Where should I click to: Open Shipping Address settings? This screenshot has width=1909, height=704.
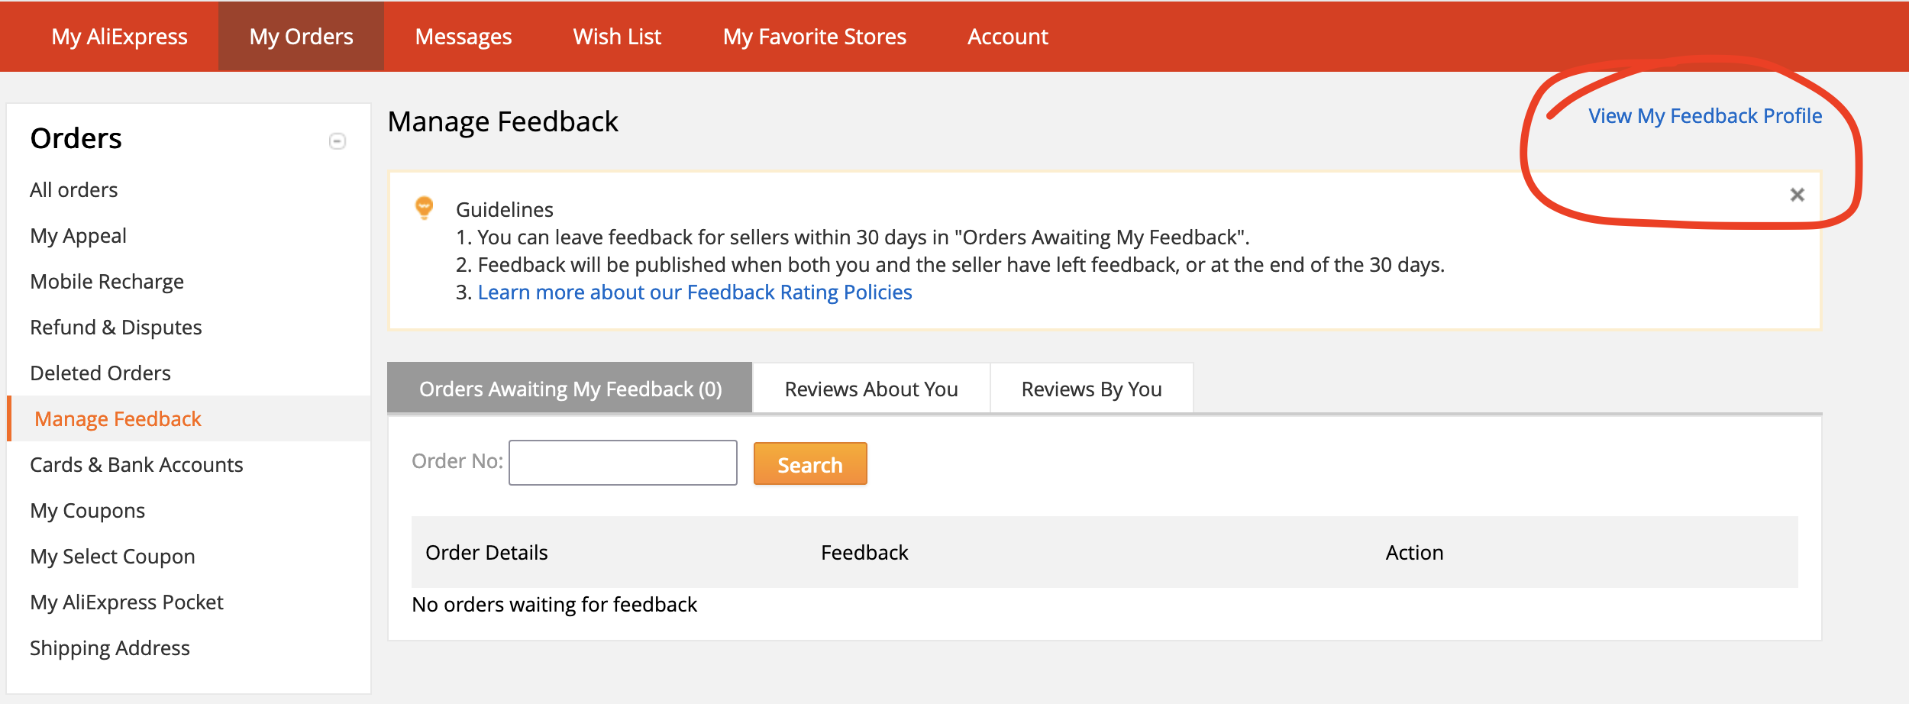110,648
